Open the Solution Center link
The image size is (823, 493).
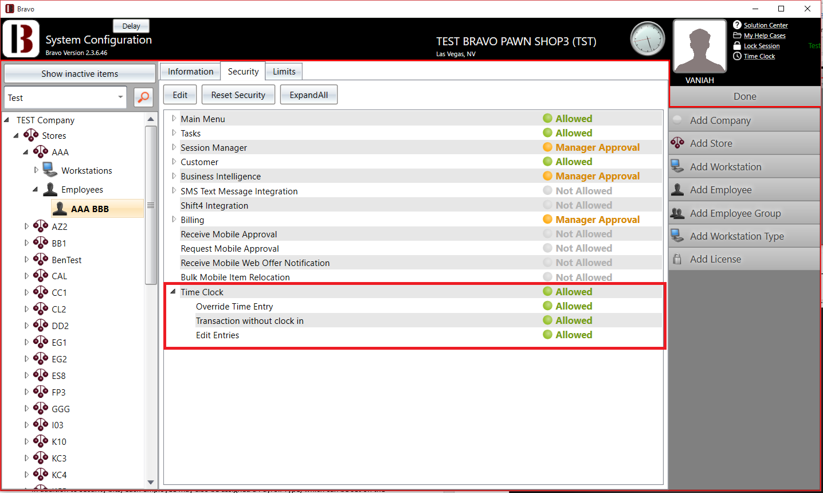coord(766,25)
